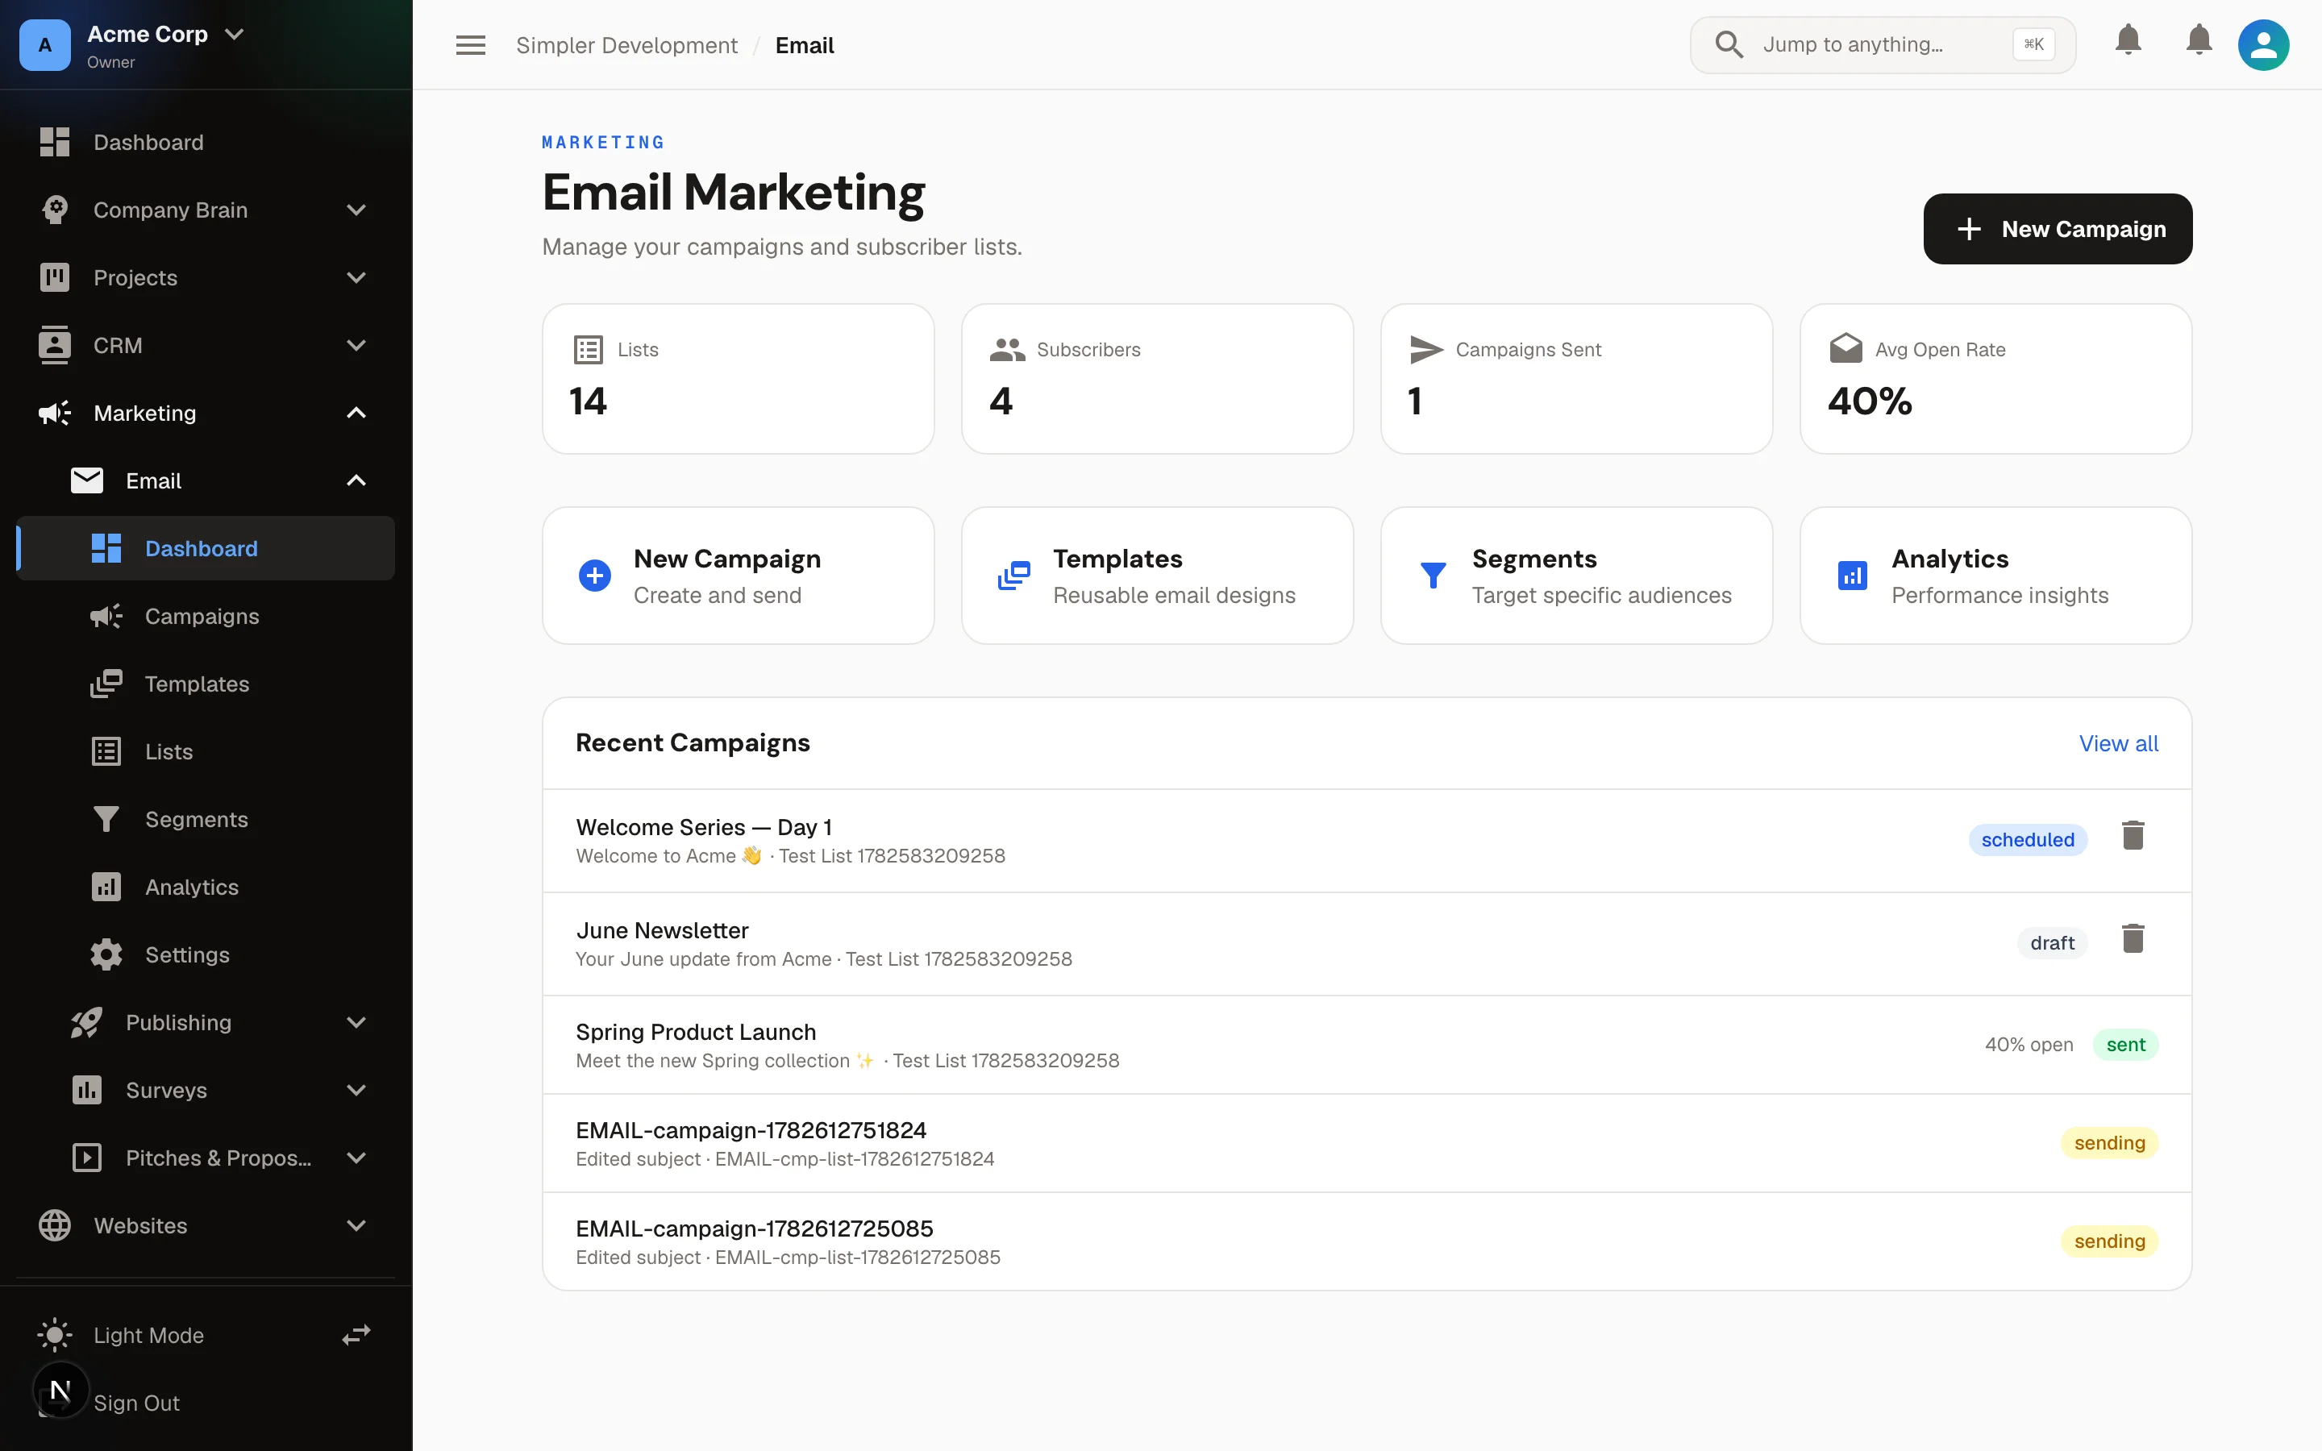Click the Campaigns Sent stat card
Image resolution: width=2322 pixels, height=1451 pixels.
click(x=1576, y=379)
